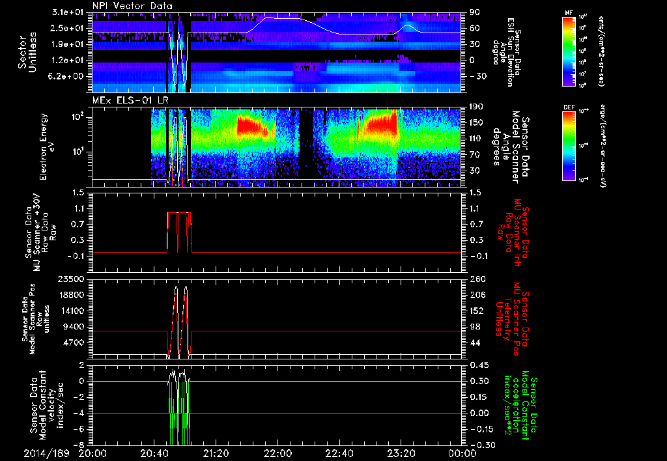The image size is (667, 461).
Task: Click the 23:20 time axis label
Action: tap(401, 453)
